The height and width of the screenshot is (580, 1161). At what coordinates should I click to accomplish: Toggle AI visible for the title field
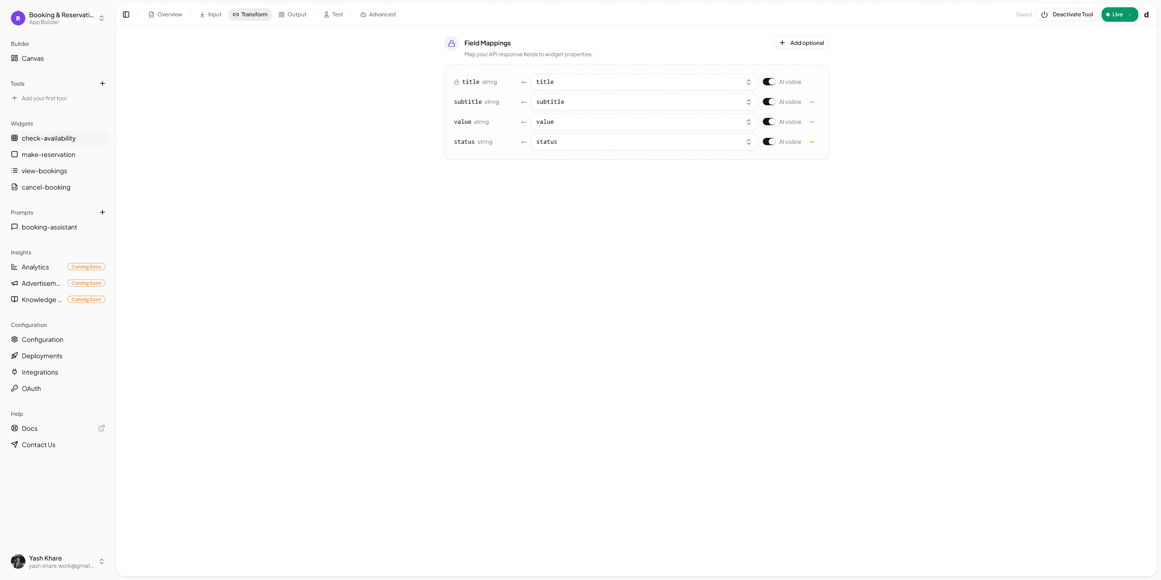tap(769, 82)
